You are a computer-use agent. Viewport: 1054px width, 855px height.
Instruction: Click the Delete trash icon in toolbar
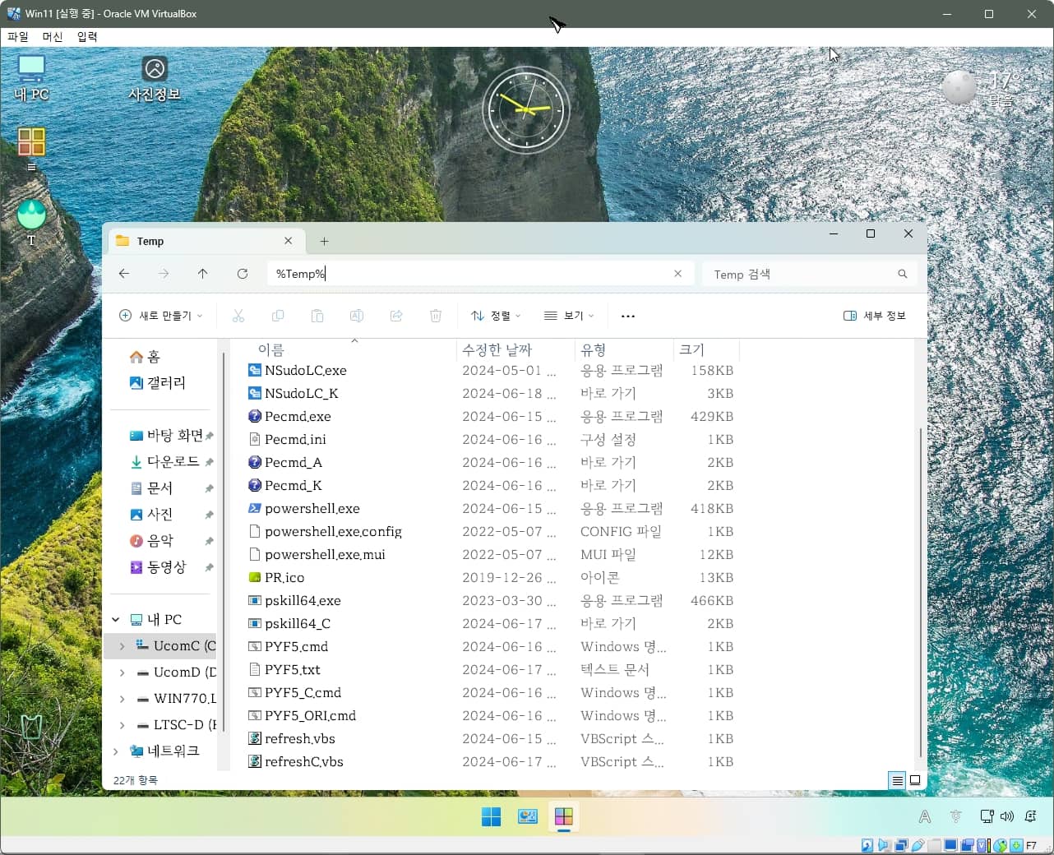[436, 316]
